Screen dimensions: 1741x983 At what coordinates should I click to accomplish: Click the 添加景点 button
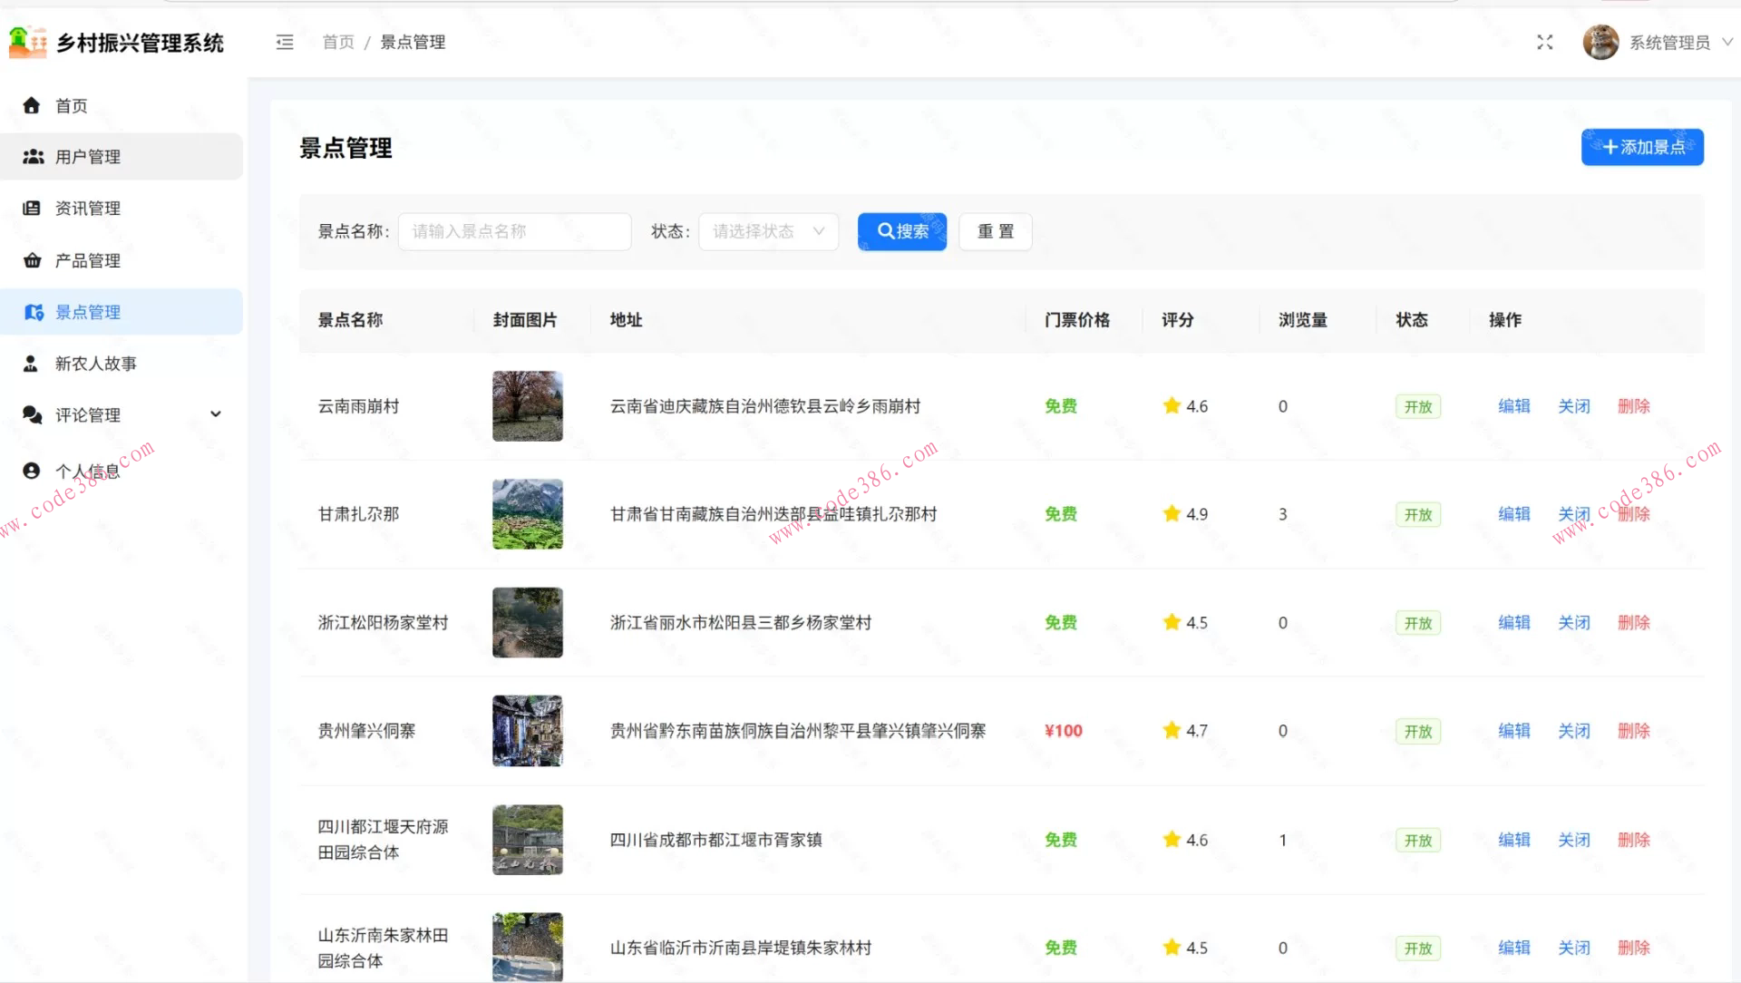pyautogui.click(x=1641, y=147)
